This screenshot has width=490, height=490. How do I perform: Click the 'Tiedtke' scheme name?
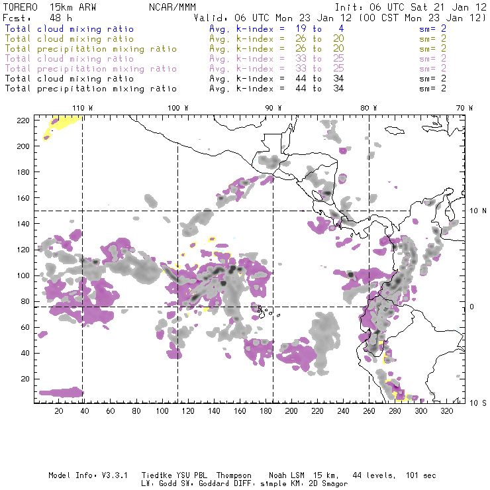(156, 475)
